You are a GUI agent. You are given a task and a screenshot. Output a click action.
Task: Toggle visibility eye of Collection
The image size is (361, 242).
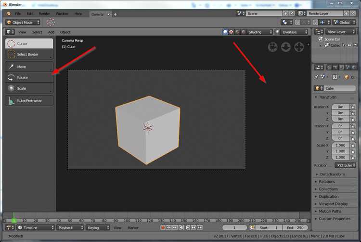click(x=349, y=45)
